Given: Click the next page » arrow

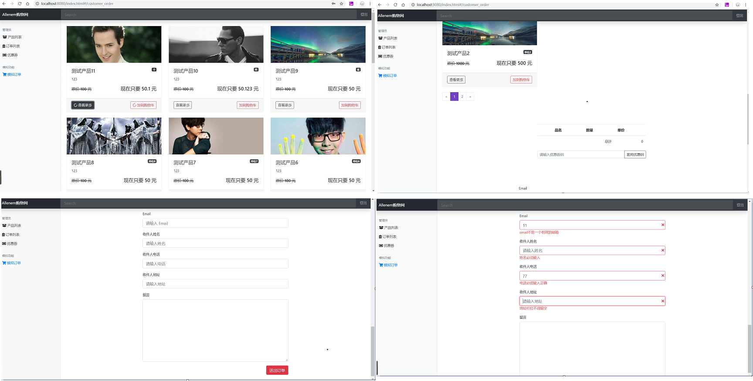Looking at the screenshot, I should tap(470, 97).
